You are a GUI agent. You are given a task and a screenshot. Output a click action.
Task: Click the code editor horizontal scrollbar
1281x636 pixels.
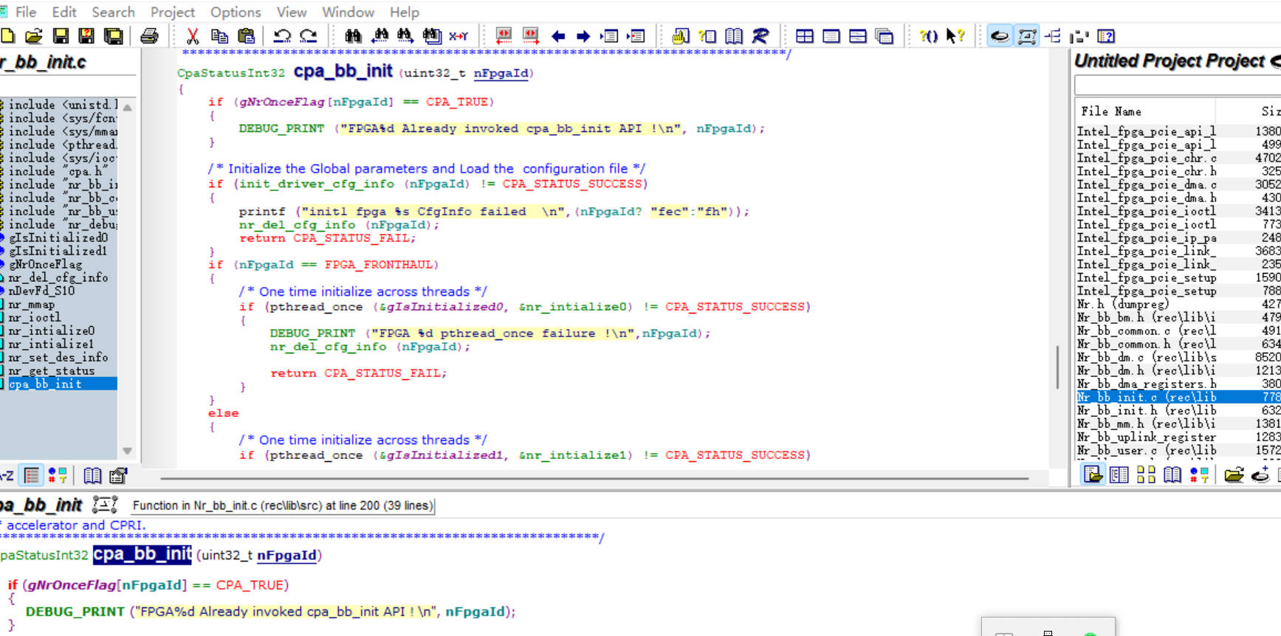point(594,478)
